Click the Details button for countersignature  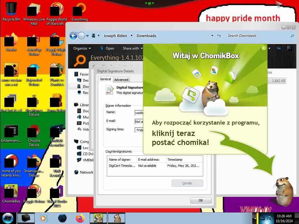187,183
